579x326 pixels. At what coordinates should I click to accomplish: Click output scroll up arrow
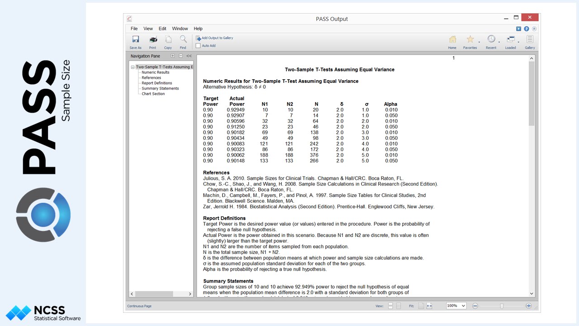[x=532, y=58]
